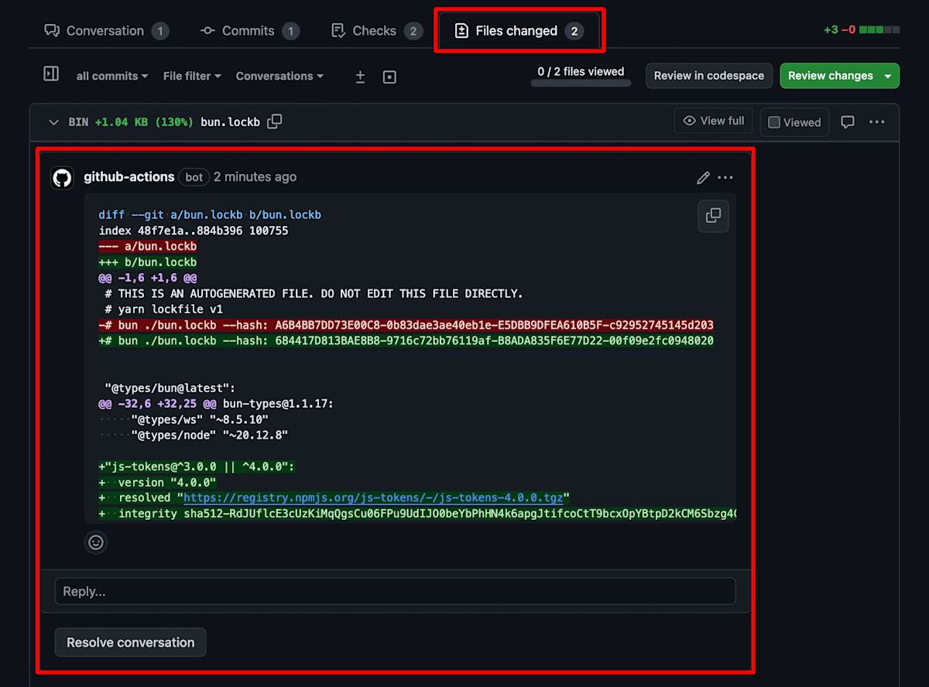
Task: Click the '+++ b/bun.lockb' diff line
Action: click(x=148, y=262)
